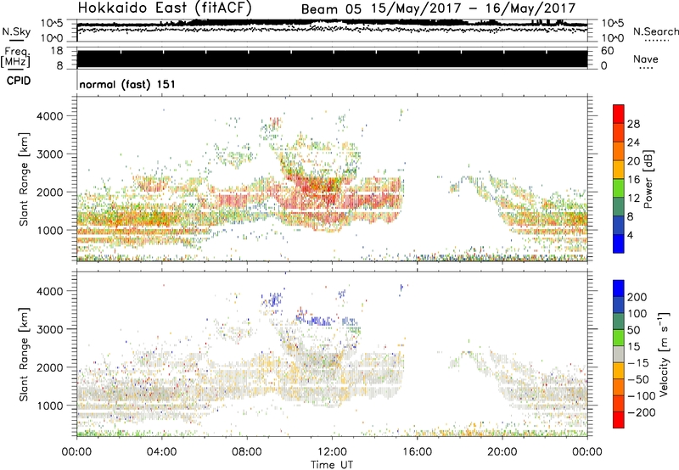
Task: Click the "Slant Range [km]" label of the power panel
Action: [24, 179]
